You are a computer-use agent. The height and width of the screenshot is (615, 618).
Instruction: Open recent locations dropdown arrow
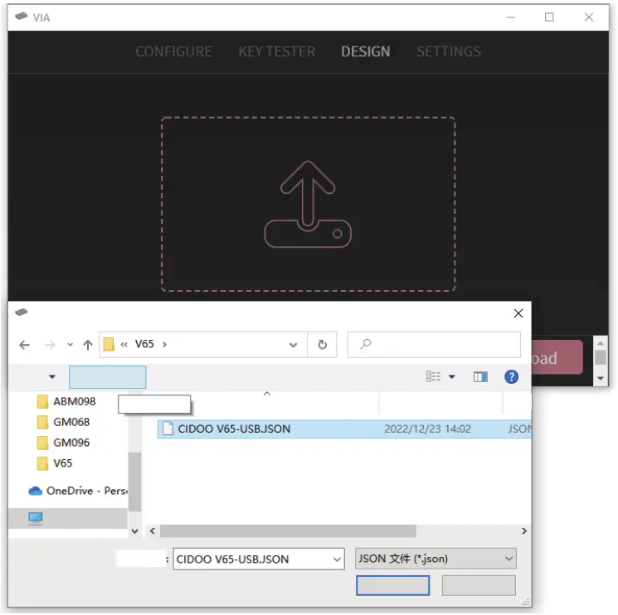[71, 345]
